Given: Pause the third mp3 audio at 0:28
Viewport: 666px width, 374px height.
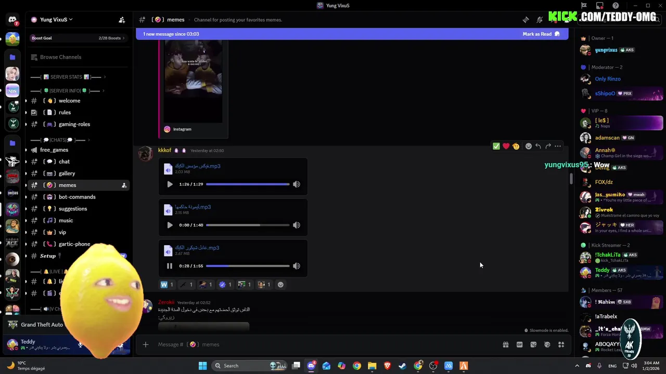Looking at the screenshot, I should pyautogui.click(x=170, y=266).
